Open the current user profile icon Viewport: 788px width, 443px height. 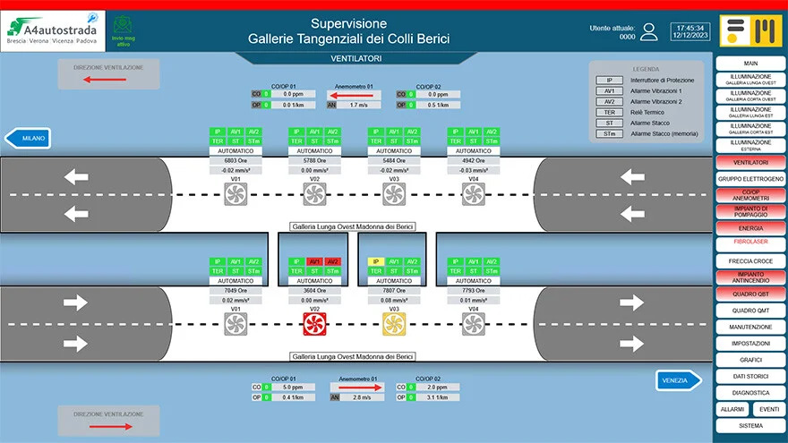(649, 32)
